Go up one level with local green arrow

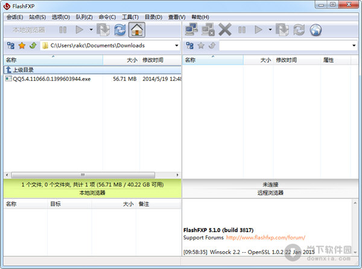tap(33, 45)
